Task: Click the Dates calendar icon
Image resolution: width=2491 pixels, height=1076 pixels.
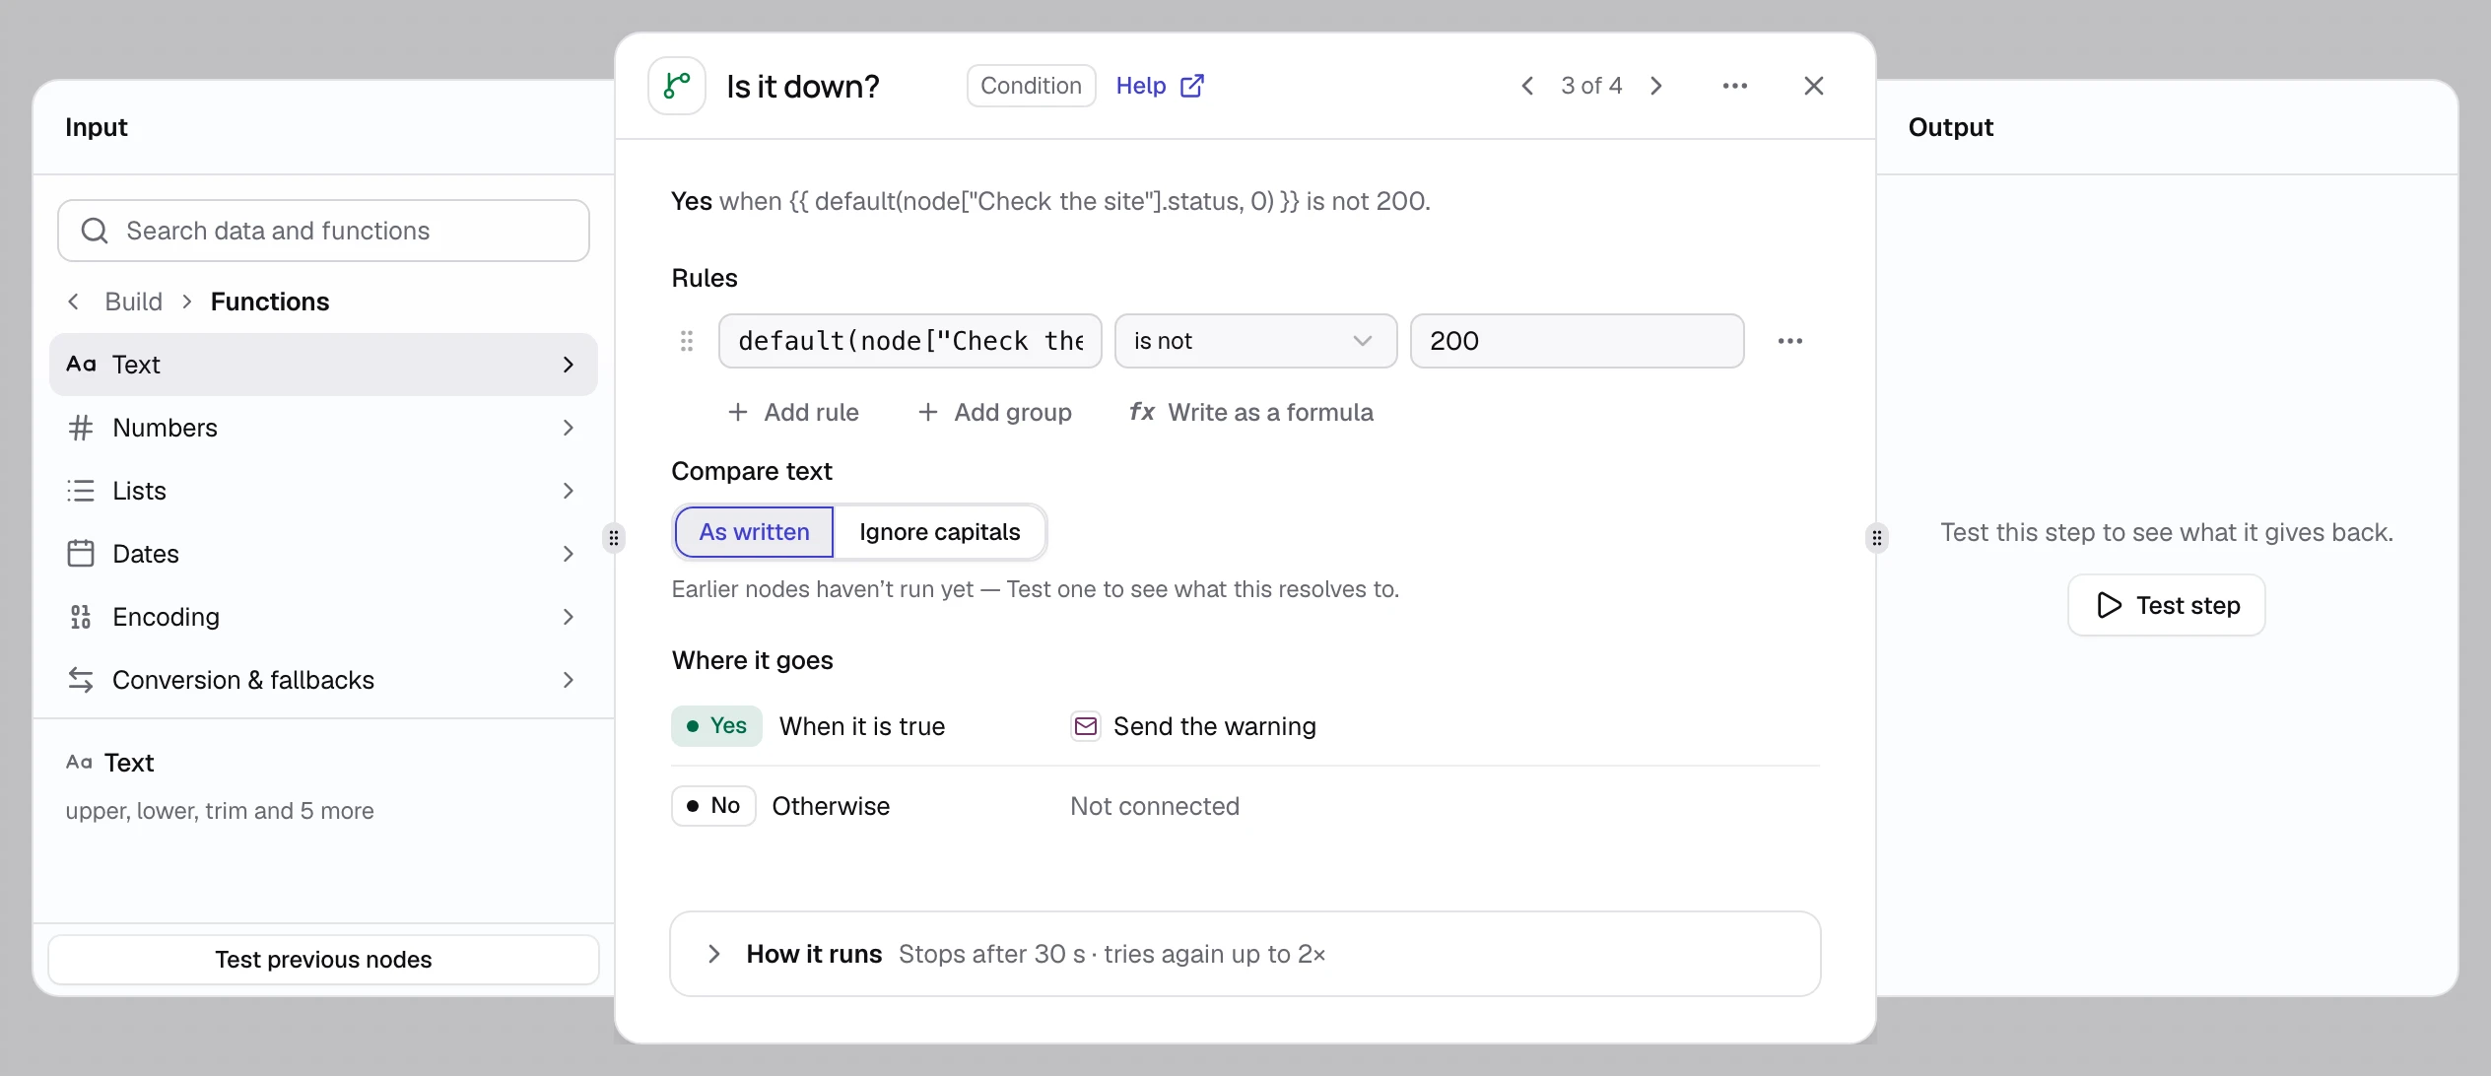Action: click(x=81, y=554)
